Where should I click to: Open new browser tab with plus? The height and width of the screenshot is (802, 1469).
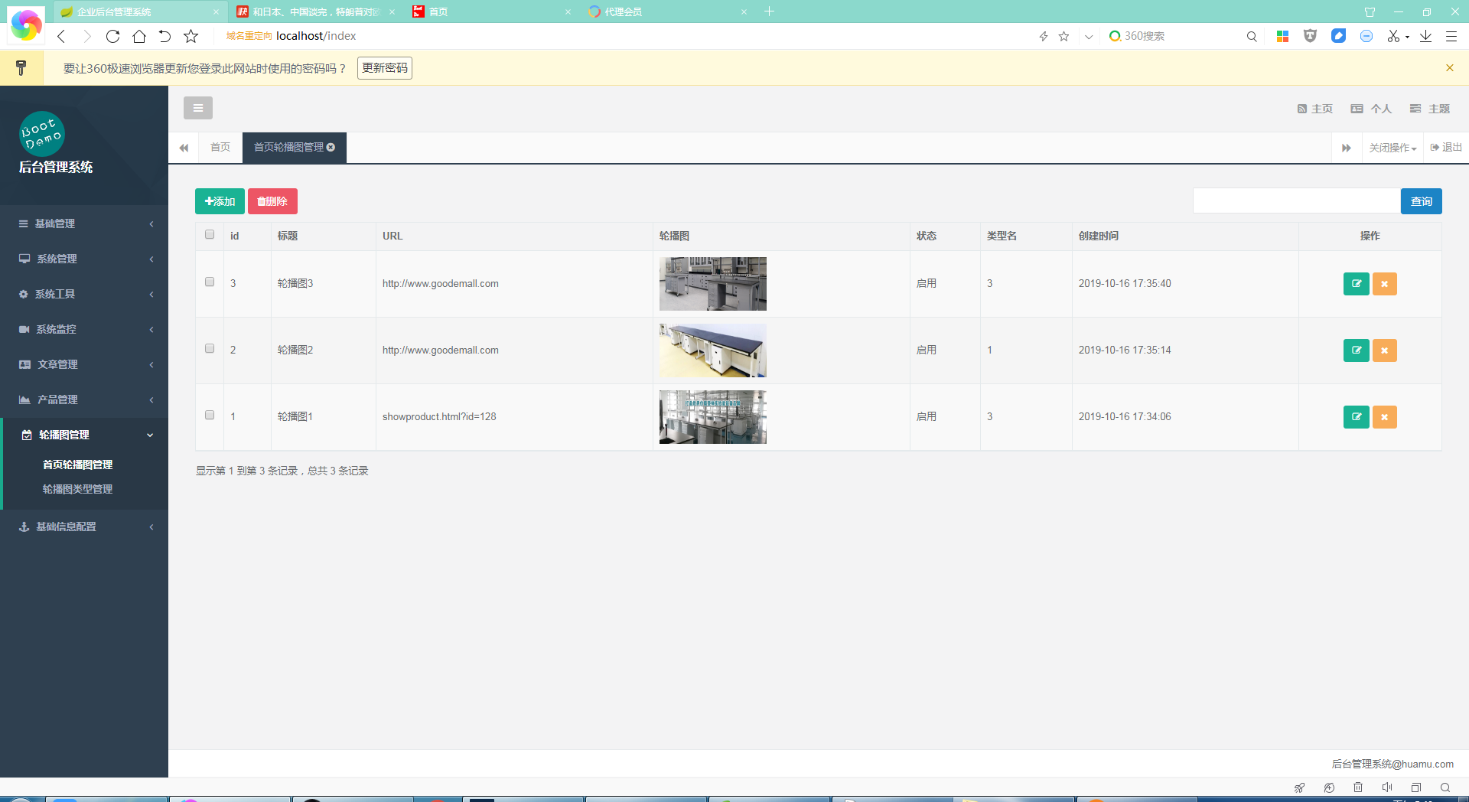pos(770,11)
